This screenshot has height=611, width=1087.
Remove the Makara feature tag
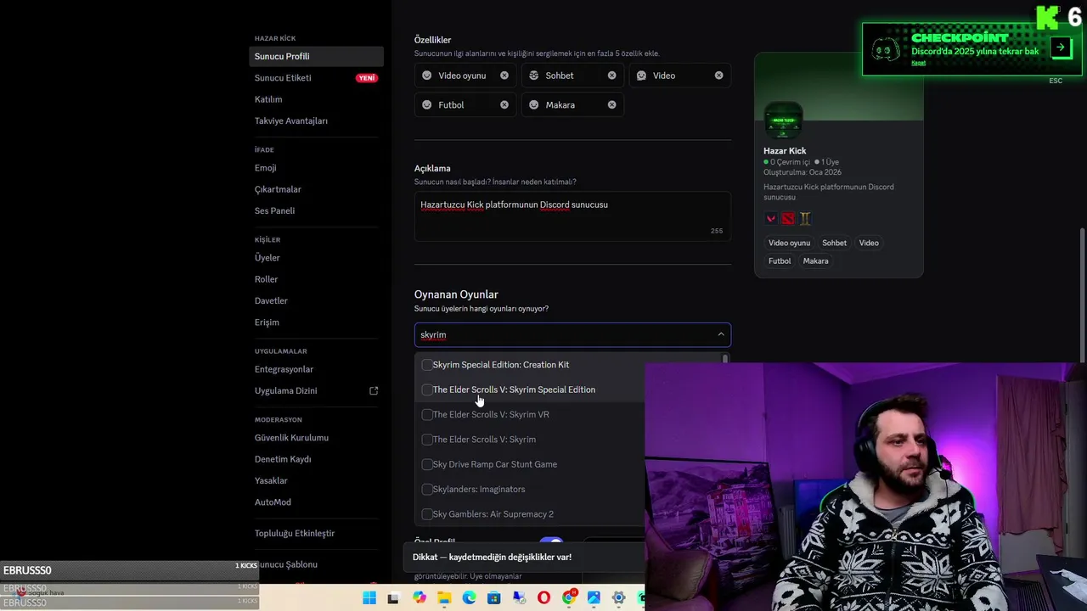click(611, 104)
